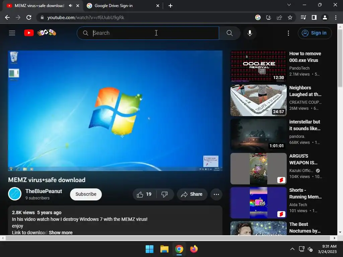Click the video title MEMZ virus+safe download
Screen dimensions: 343x257
click(47, 180)
